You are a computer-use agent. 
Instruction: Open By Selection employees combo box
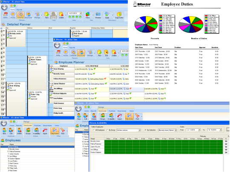point(167,130)
